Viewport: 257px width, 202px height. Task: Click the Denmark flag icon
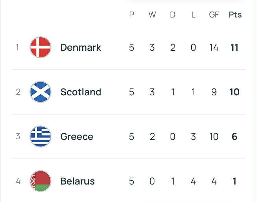(40, 47)
